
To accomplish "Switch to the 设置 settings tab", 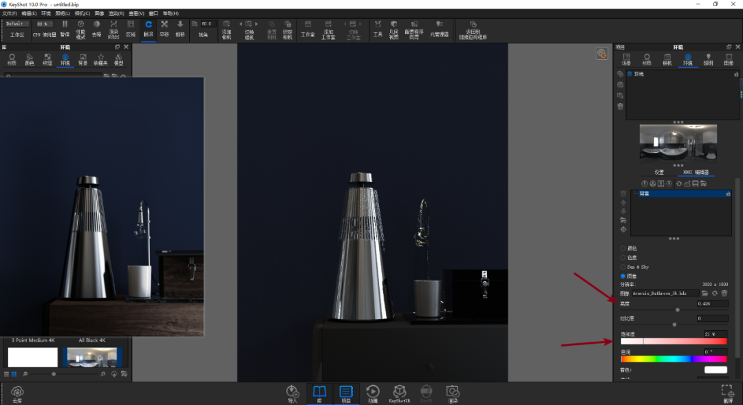I will pos(659,173).
